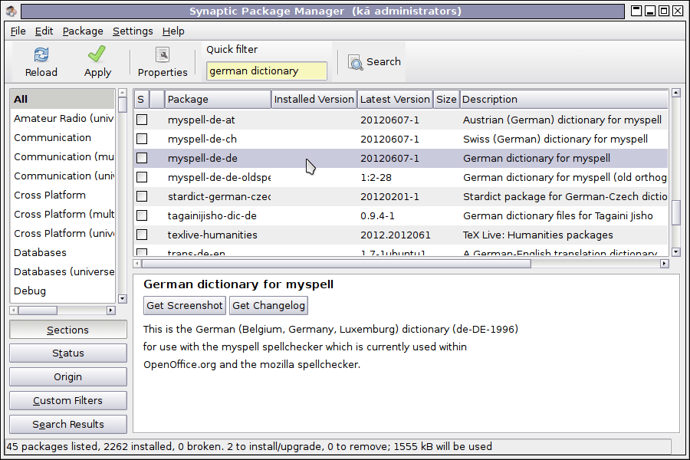Select the Cross Platform (multiverse) section
The width and height of the screenshot is (690, 460).
pyautogui.click(x=63, y=214)
